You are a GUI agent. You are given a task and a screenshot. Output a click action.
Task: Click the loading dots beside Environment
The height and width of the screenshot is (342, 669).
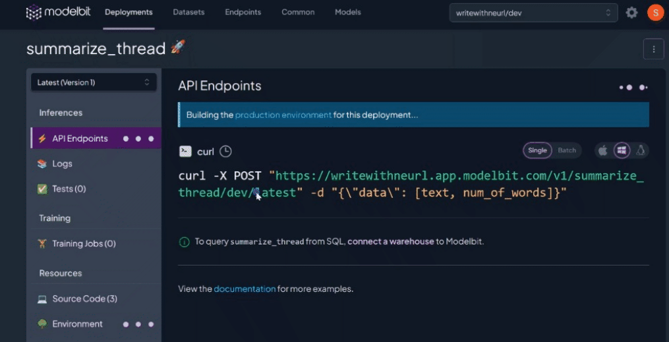click(x=138, y=324)
